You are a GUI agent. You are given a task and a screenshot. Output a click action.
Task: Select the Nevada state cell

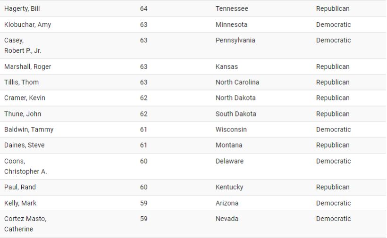[227, 219]
